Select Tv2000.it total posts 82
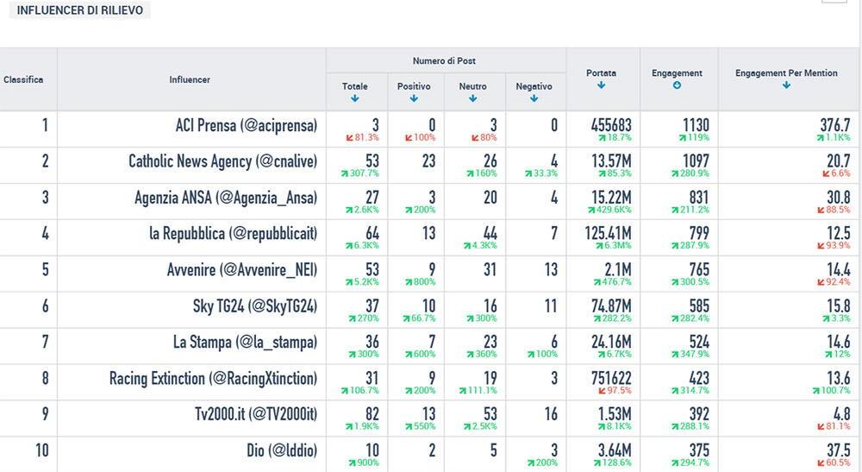The height and width of the screenshot is (472, 862). coord(372,414)
